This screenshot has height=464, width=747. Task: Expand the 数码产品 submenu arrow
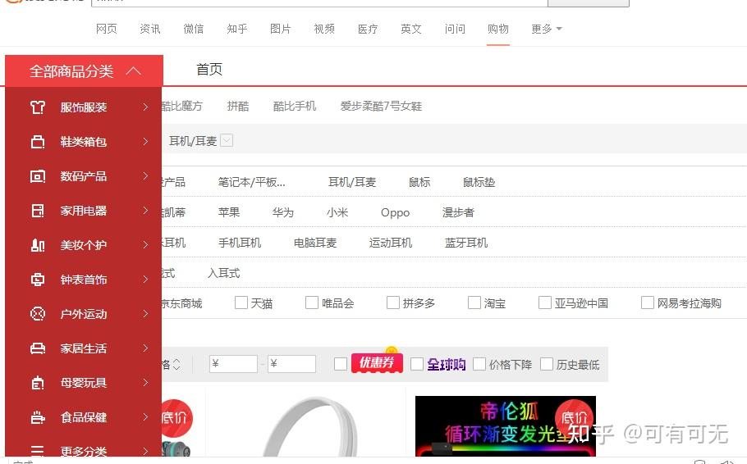[145, 175]
